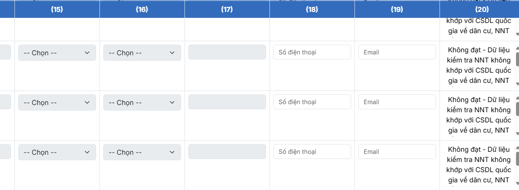Image resolution: width=519 pixels, height=190 pixels.
Task: Select the bottom 'Số điện thoại' input
Action: (312, 152)
